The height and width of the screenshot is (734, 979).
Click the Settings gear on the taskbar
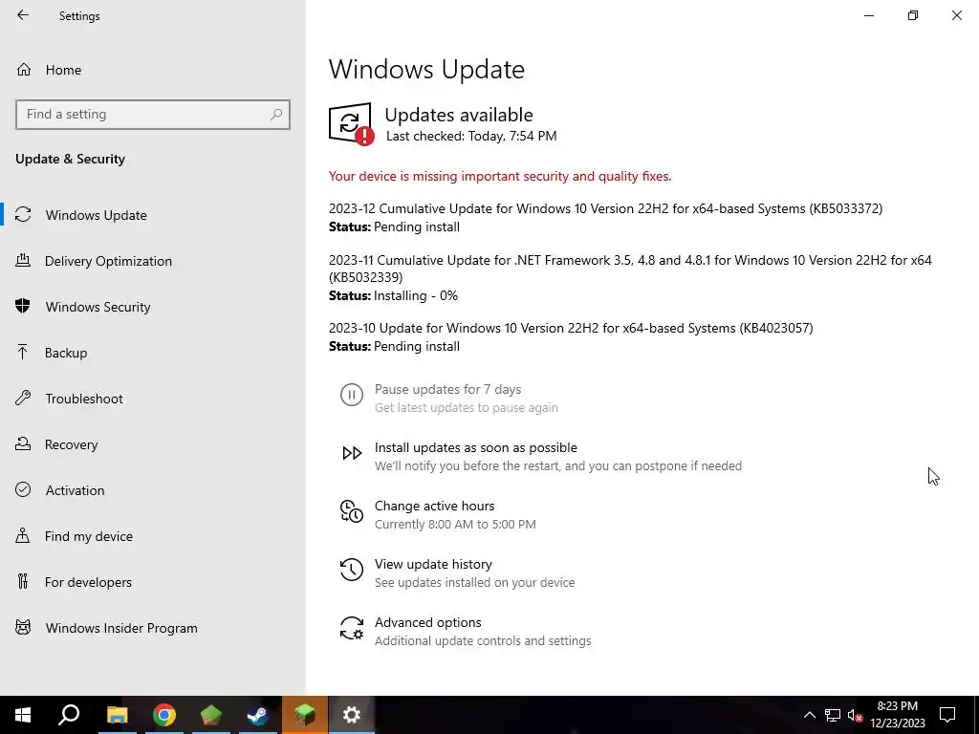pyautogui.click(x=352, y=715)
